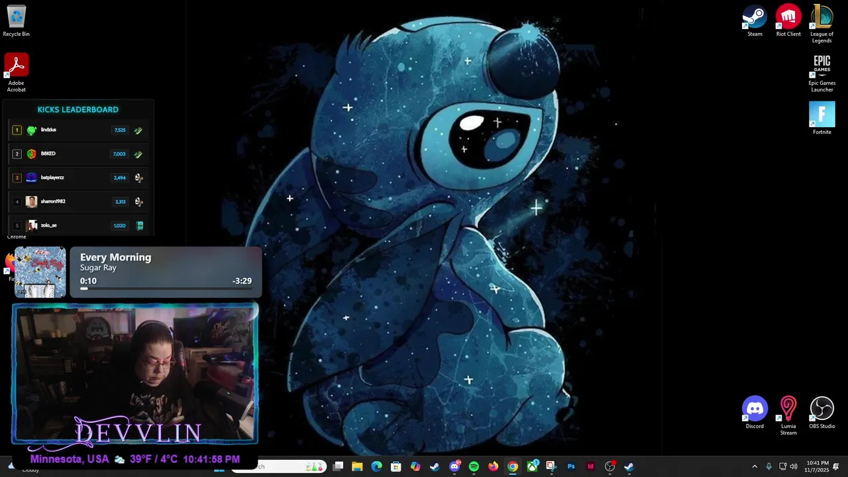This screenshot has width=848, height=477.
Task: Open Copilot from the taskbar
Action: (415, 466)
